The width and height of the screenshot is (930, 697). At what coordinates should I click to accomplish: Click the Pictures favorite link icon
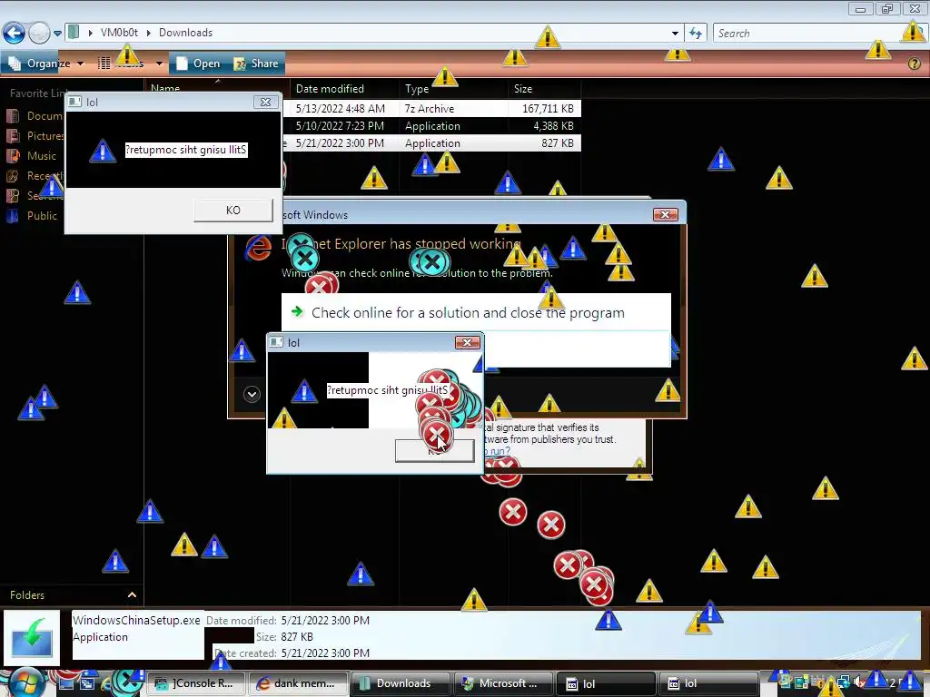pyautogui.click(x=13, y=136)
